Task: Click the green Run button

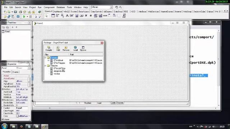Action: coord(24,17)
